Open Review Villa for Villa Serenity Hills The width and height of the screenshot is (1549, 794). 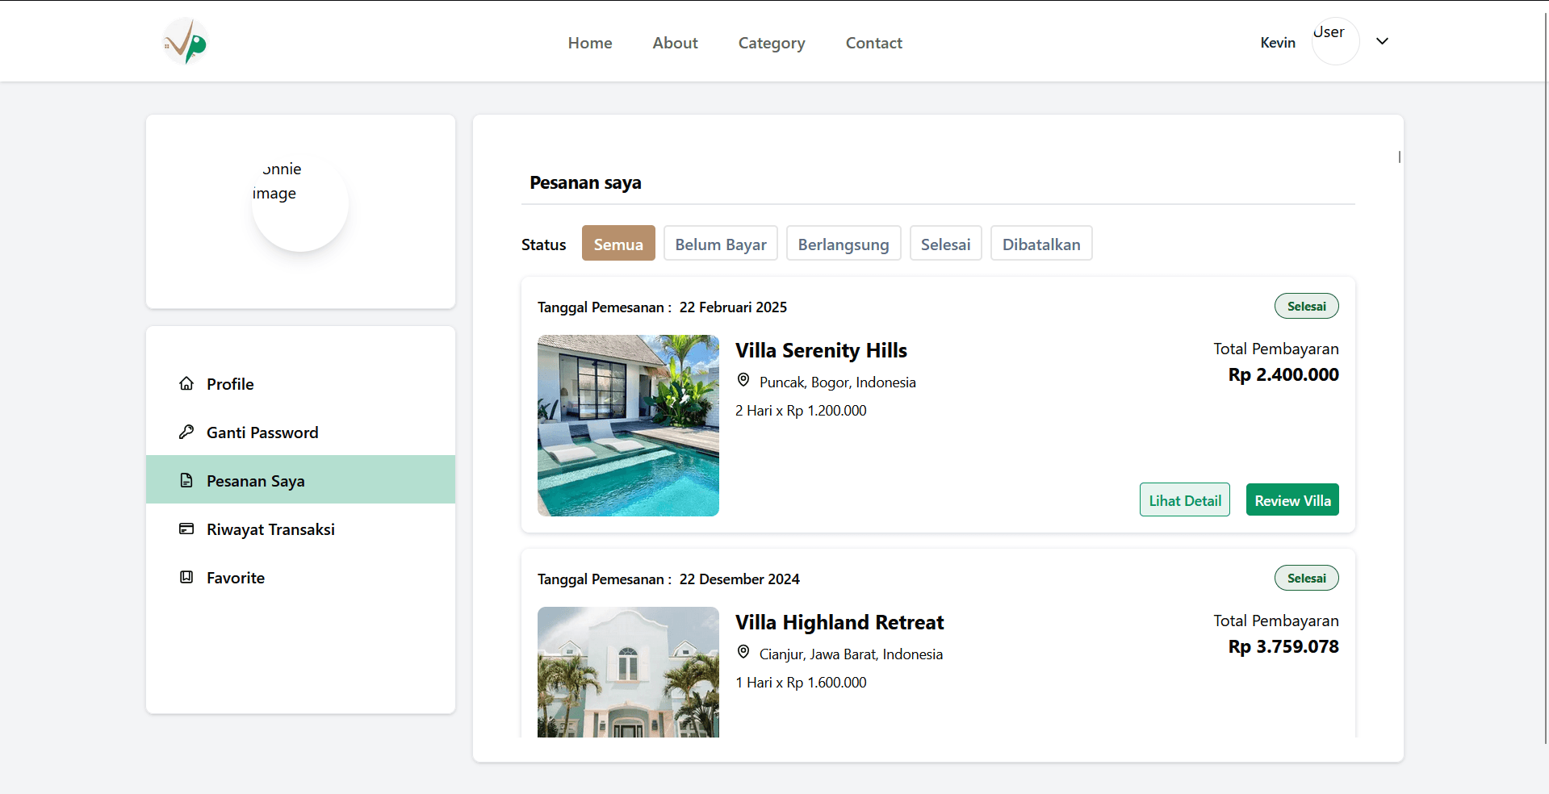click(1292, 499)
